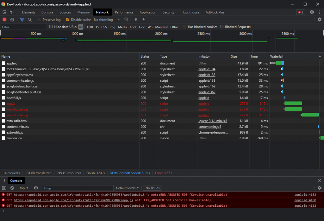Click the No Issues button
Image resolution: width=324 pixels, height=221 pixels.
point(152,188)
